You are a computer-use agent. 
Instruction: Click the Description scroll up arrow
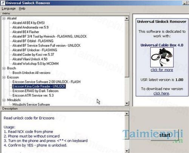coord(127,114)
